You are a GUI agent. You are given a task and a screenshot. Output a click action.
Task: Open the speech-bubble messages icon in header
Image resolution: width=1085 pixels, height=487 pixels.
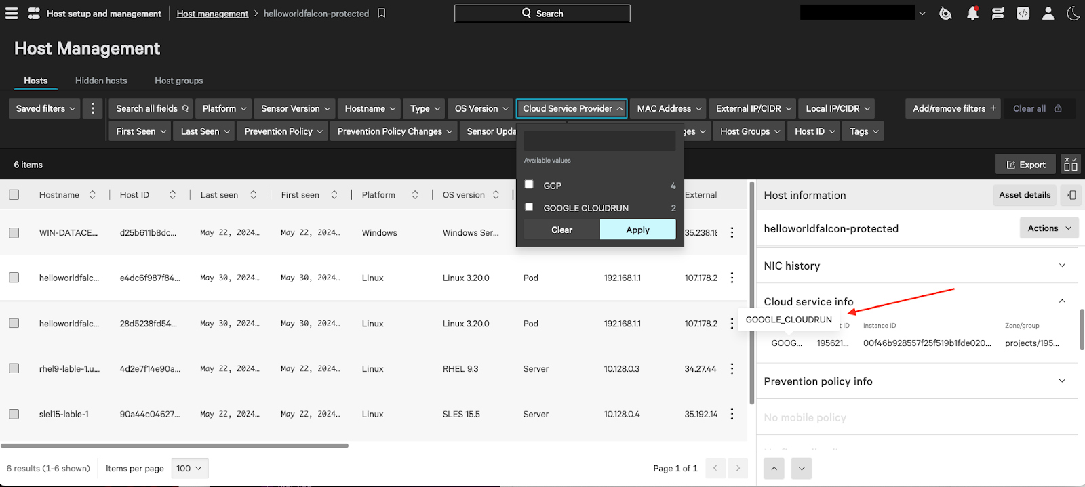tap(998, 13)
